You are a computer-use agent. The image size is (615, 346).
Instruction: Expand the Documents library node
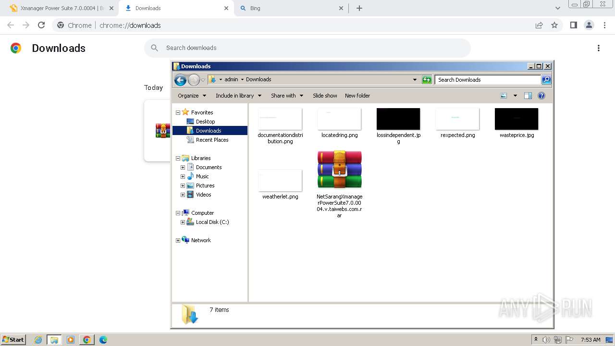tap(183, 167)
